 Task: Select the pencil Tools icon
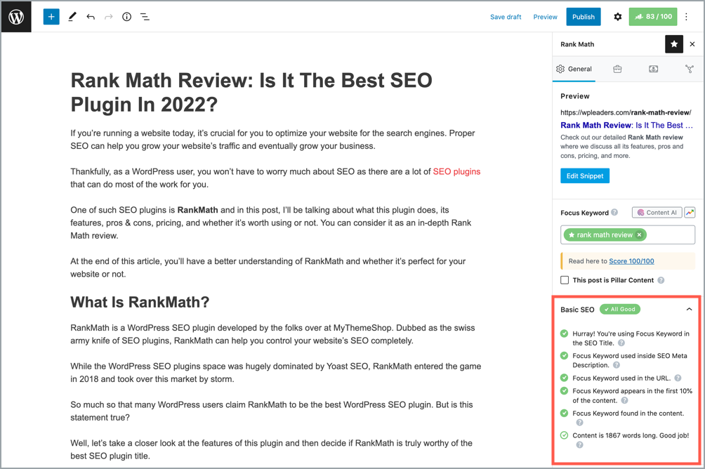72,17
